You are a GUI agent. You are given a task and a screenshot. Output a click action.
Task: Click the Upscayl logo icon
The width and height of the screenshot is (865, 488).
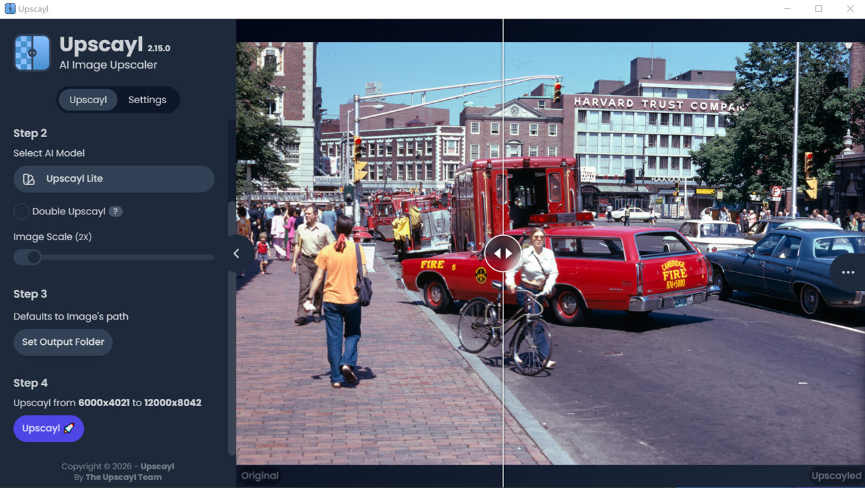(32, 53)
